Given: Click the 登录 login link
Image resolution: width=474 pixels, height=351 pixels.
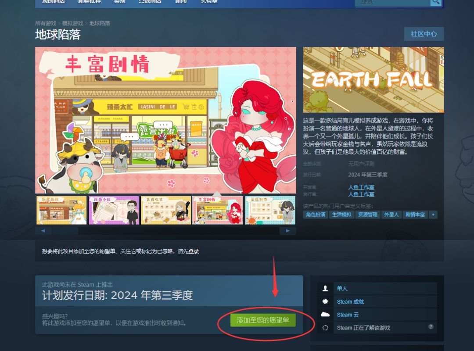Looking at the screenshot, I should tap(194, 251).
